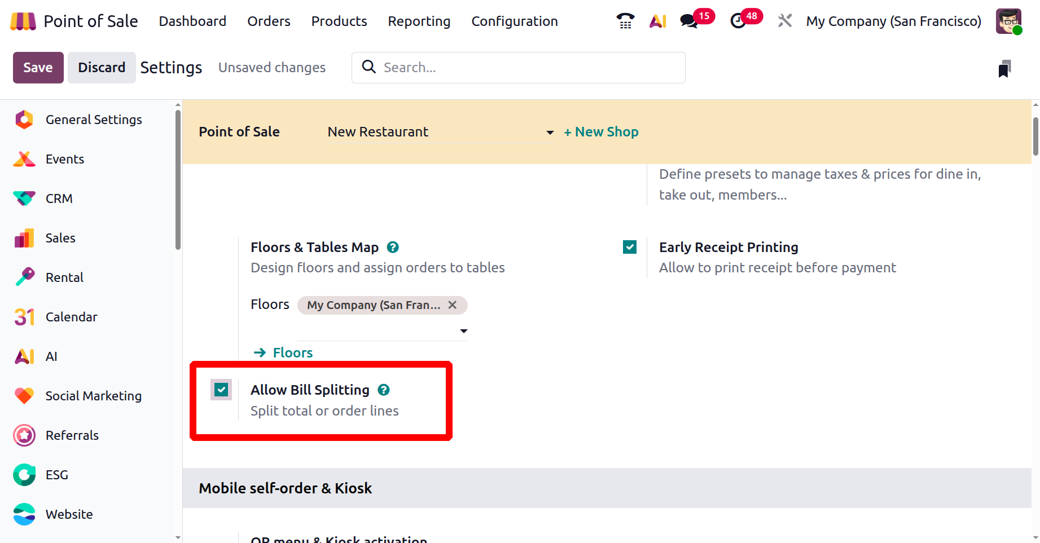Open the My Company (San Francisco) switcher
Screen dimensions: 1040x543
[893, 21]
